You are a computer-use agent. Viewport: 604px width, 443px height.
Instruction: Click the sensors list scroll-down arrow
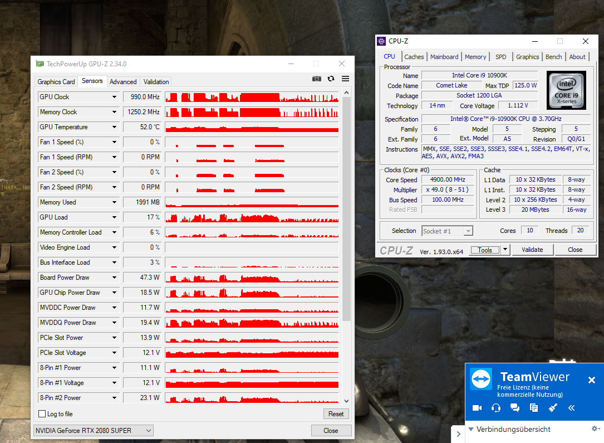click(x=346, y=401)
